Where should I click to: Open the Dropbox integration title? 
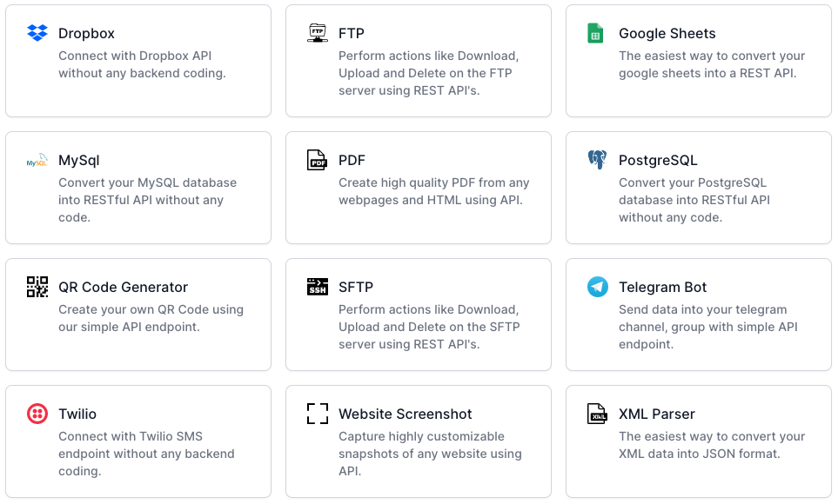click(x=86, y=33)
